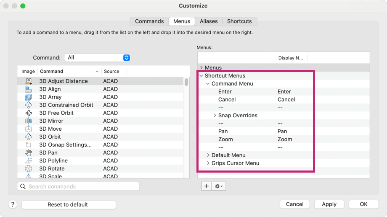Viewport: 387px width, 217px height.
Task: Click the 3D Adjust Distance command icon
Action: tap(28, 81)
